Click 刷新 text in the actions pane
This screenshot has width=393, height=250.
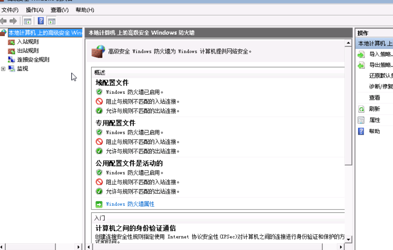(374, 109)
